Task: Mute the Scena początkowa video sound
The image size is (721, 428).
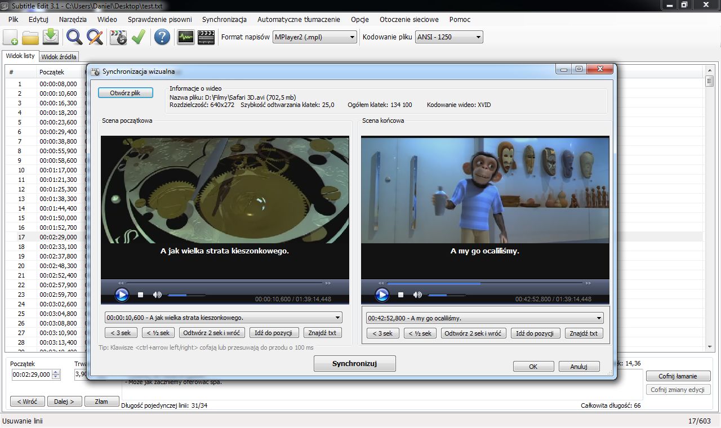Action: pyautogui.click(x=157, y=295)
